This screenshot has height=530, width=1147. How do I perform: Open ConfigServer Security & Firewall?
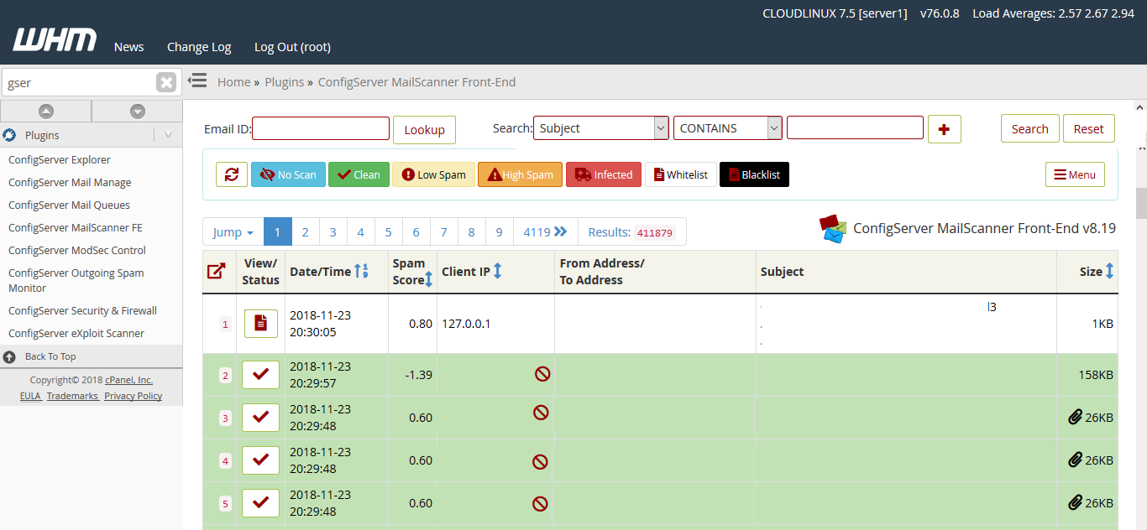[82, 310]
